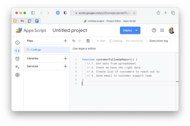Click comment '1. Get data from spreadsheet'

111,63
